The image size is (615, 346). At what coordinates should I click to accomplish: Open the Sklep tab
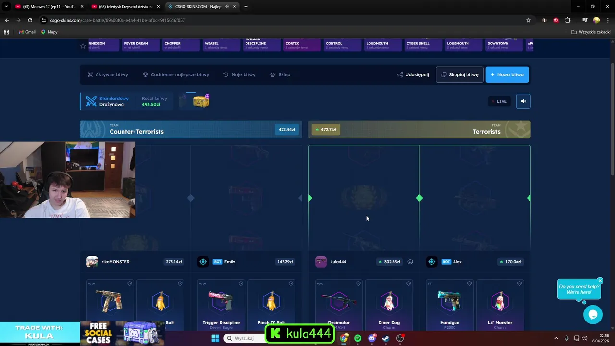pyautogui.click(x=280, y=74)
